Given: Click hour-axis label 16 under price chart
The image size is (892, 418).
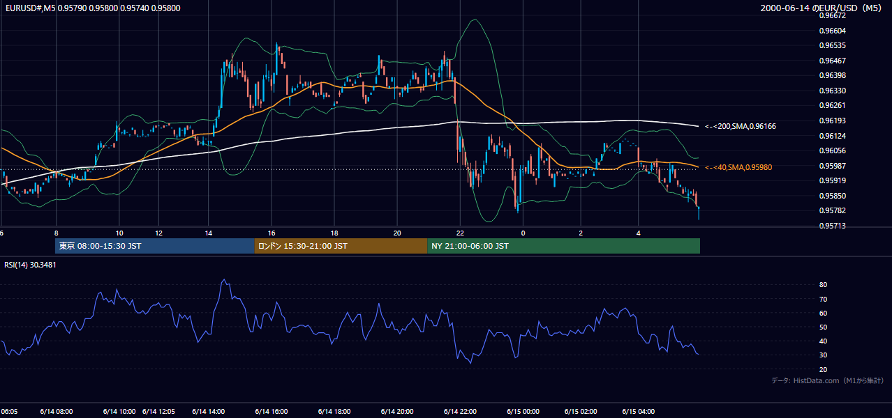Looking at the screenshot, I should tap(271, 233).
